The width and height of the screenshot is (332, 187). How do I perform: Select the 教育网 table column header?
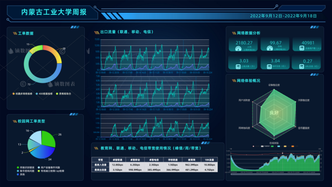click(x=192, y=160)
